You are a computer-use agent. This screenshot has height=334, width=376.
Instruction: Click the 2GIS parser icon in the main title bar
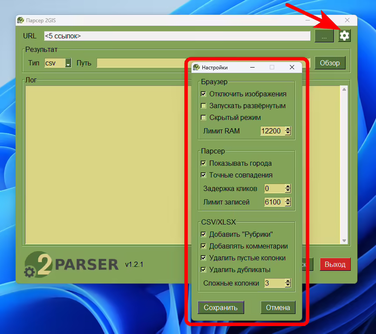pos(20,20)
